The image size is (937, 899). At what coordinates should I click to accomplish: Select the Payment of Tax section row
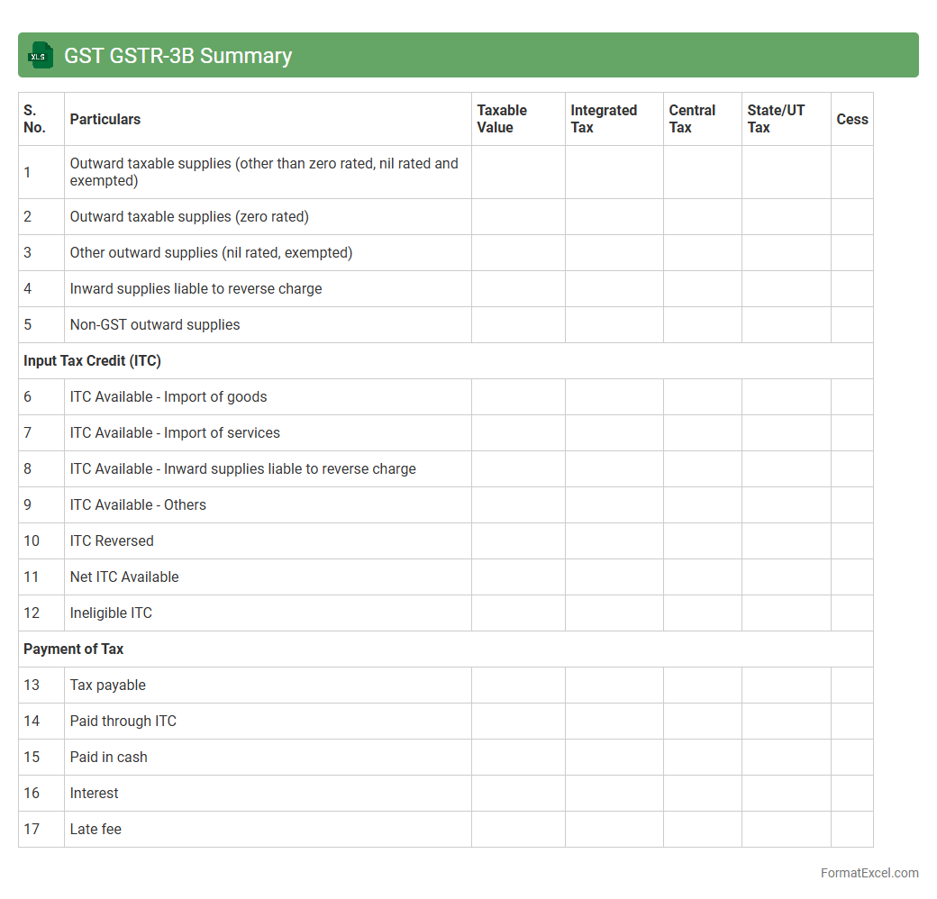(x=74, y=649)
